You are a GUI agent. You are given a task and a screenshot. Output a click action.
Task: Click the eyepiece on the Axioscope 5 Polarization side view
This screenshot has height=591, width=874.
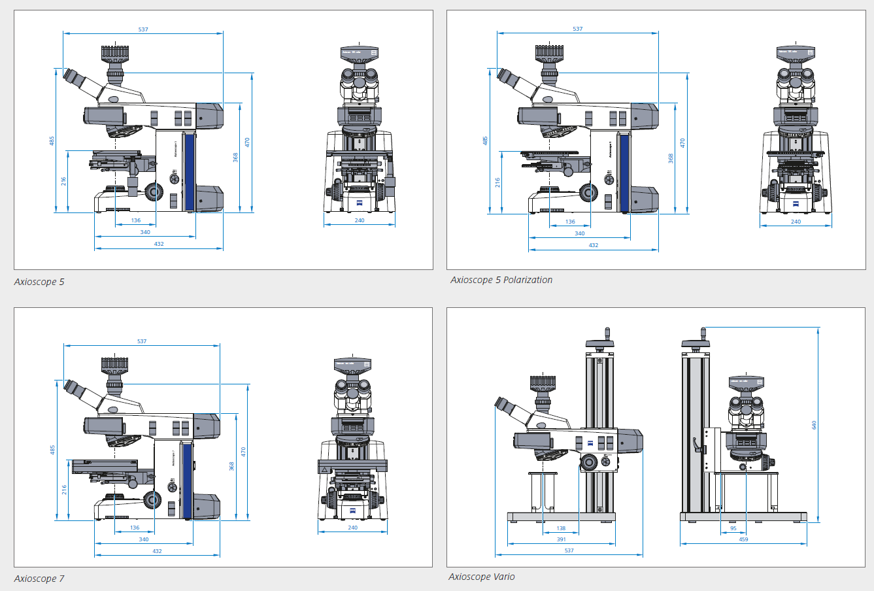tap(506, 75)
